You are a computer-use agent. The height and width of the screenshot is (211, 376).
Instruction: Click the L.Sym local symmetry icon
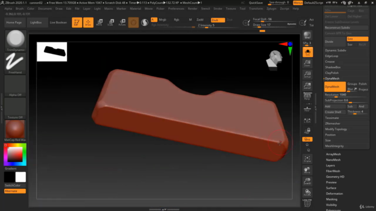(x=307, y=120)
